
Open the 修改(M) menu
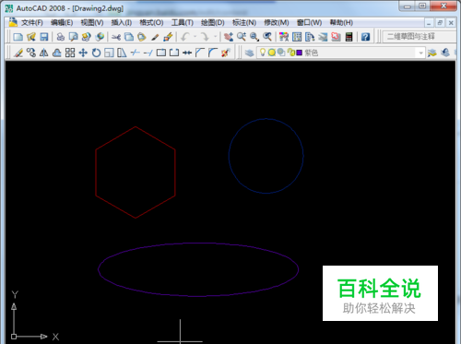pyautogui.click(x=277, y=23)
